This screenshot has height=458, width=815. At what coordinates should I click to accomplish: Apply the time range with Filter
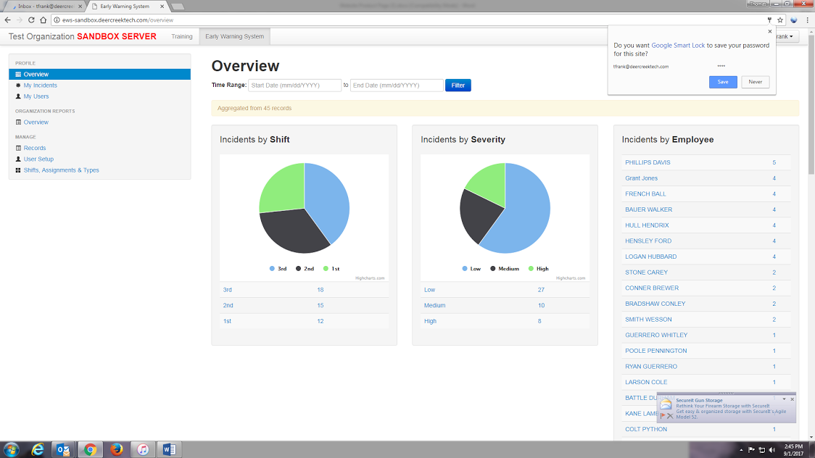coord(458,85)
